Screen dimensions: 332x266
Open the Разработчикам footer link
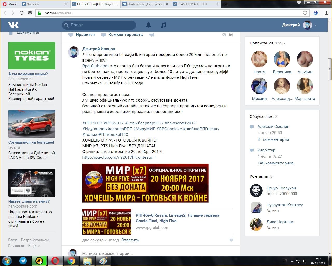(x=35, y=240)
